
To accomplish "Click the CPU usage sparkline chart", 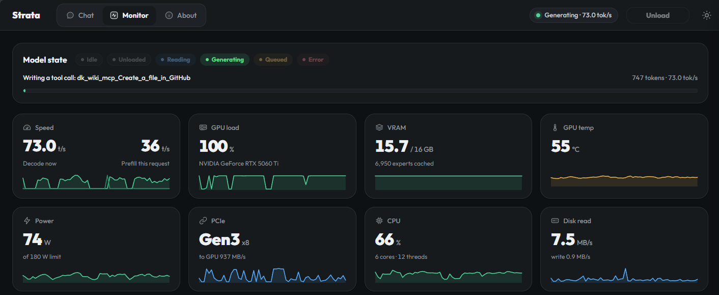I will pos(449,276).
